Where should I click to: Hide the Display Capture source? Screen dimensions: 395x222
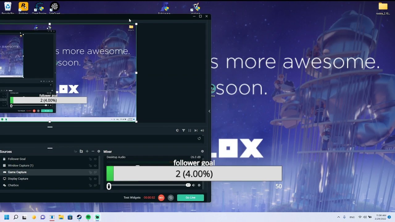coord(95,179)
